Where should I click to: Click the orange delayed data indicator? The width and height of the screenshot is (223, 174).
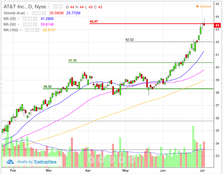coord(204,6)
